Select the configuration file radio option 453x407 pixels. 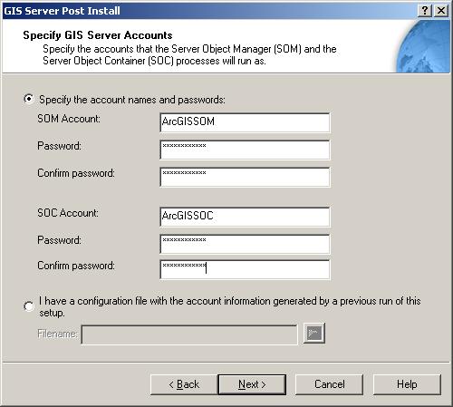29,306
